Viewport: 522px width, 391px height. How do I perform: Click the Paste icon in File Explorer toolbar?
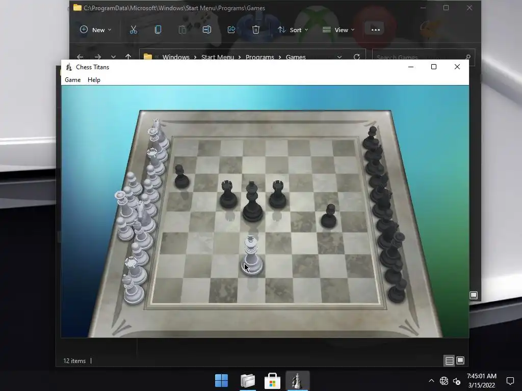point(182,30)
